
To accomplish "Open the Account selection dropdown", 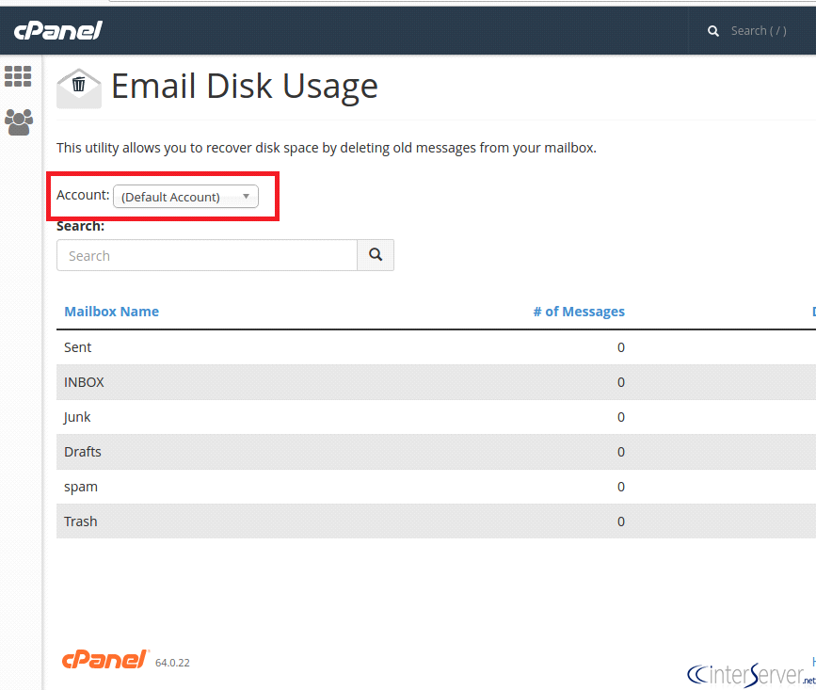I will pyautogui.click(x=184, y=197).
